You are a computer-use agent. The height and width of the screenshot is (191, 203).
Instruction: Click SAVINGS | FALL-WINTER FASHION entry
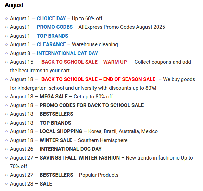pos(80,158)
